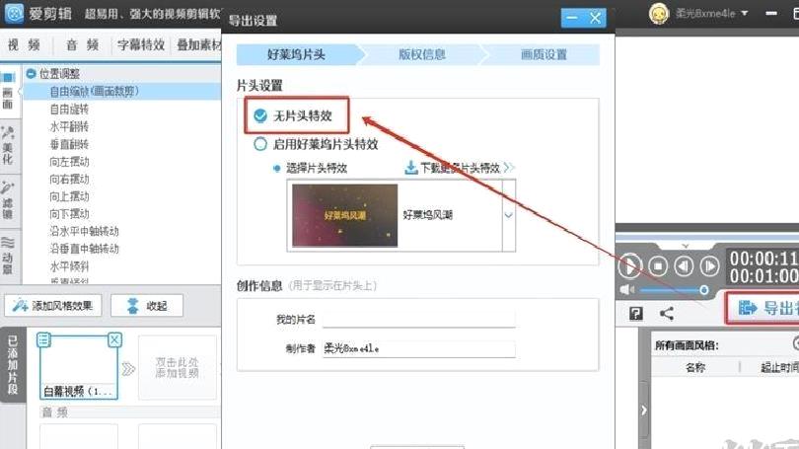Click the chevron between clip slots

click(128, 368)
